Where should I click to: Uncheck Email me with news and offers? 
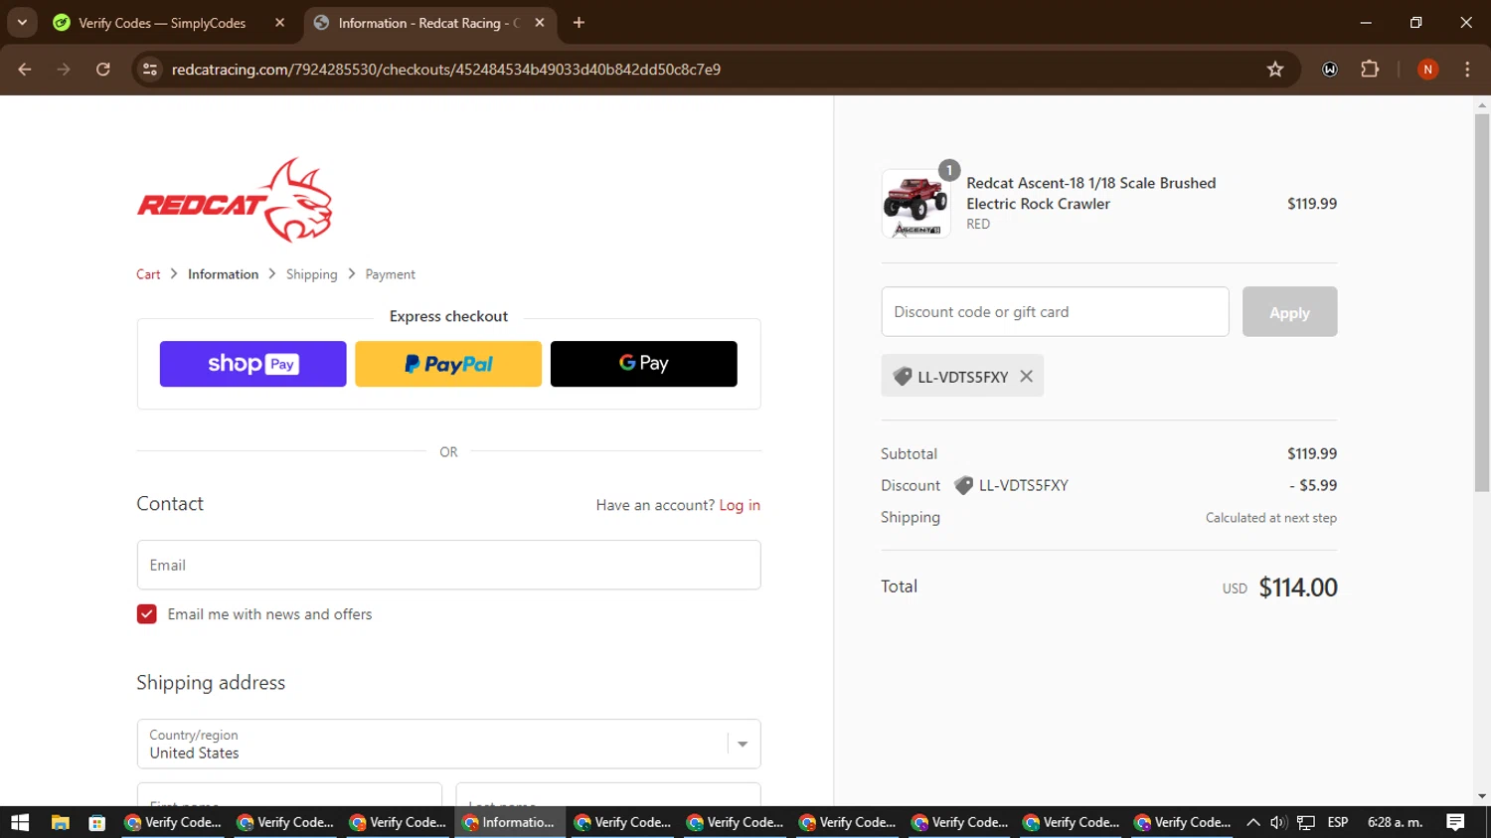147,614
